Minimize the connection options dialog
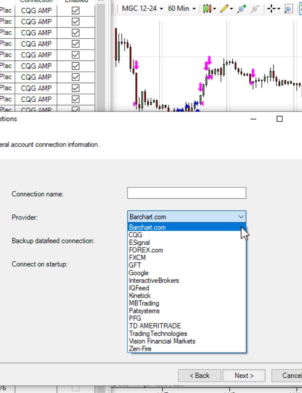 253,119
